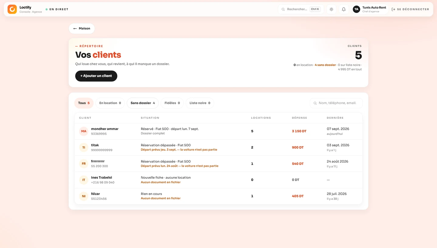Click the Ctrl K shortcut badge
The image size is (437, 248).
tap(315, 9)
